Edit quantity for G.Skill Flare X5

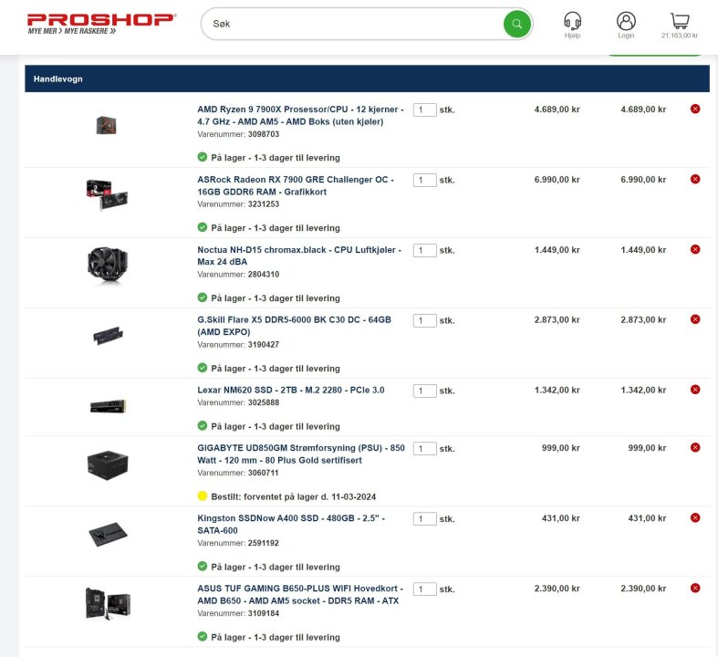424,320
